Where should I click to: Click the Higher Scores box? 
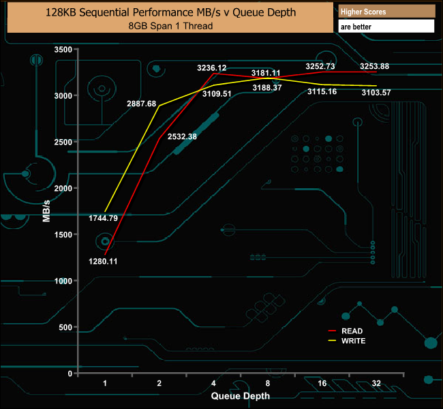(386, 12)
